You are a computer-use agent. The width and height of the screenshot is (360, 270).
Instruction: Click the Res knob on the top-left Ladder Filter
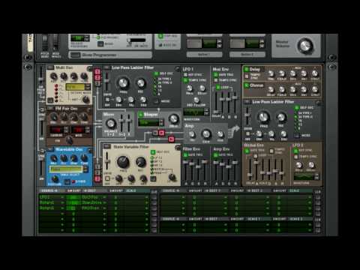coord(141,83)
